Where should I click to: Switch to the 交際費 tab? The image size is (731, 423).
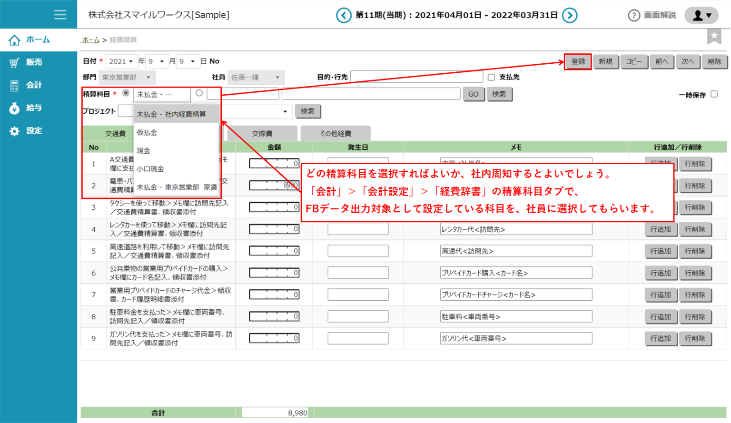[263, 133]
